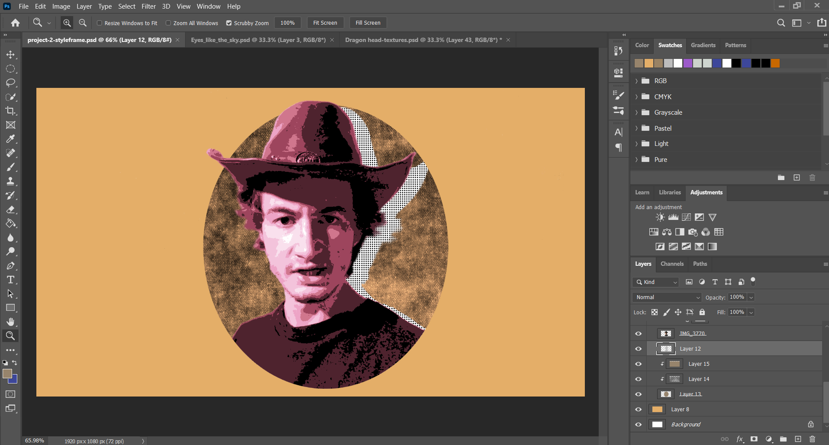Enable Resize Windows to Fit checkbox
The height and width of the screenshot is (445, 829).
(x=99, y=23)
